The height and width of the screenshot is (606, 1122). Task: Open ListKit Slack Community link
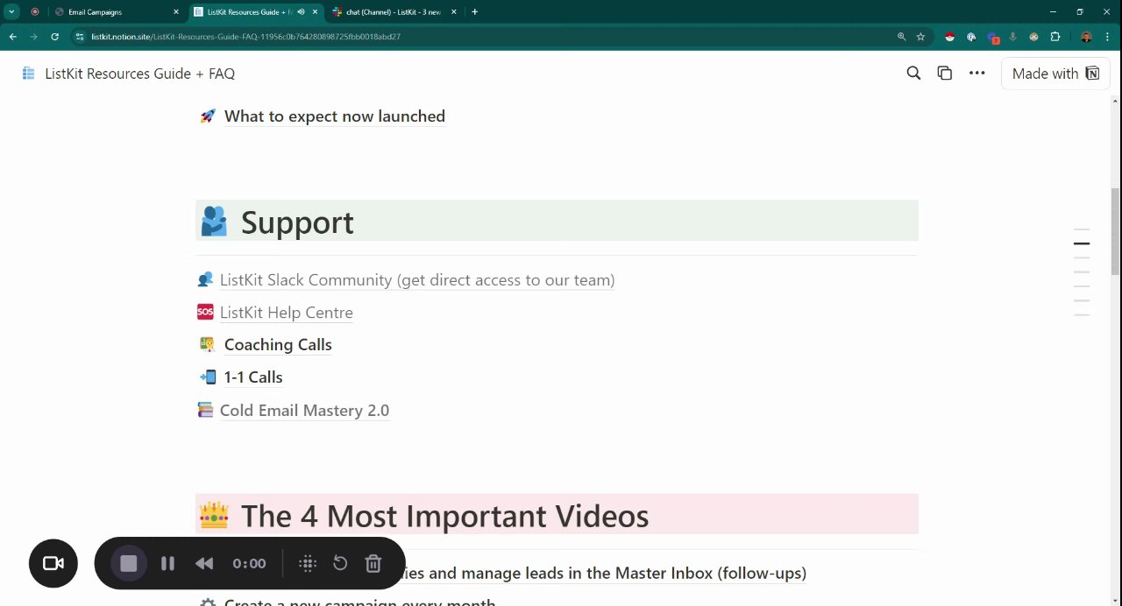(417, 280)
